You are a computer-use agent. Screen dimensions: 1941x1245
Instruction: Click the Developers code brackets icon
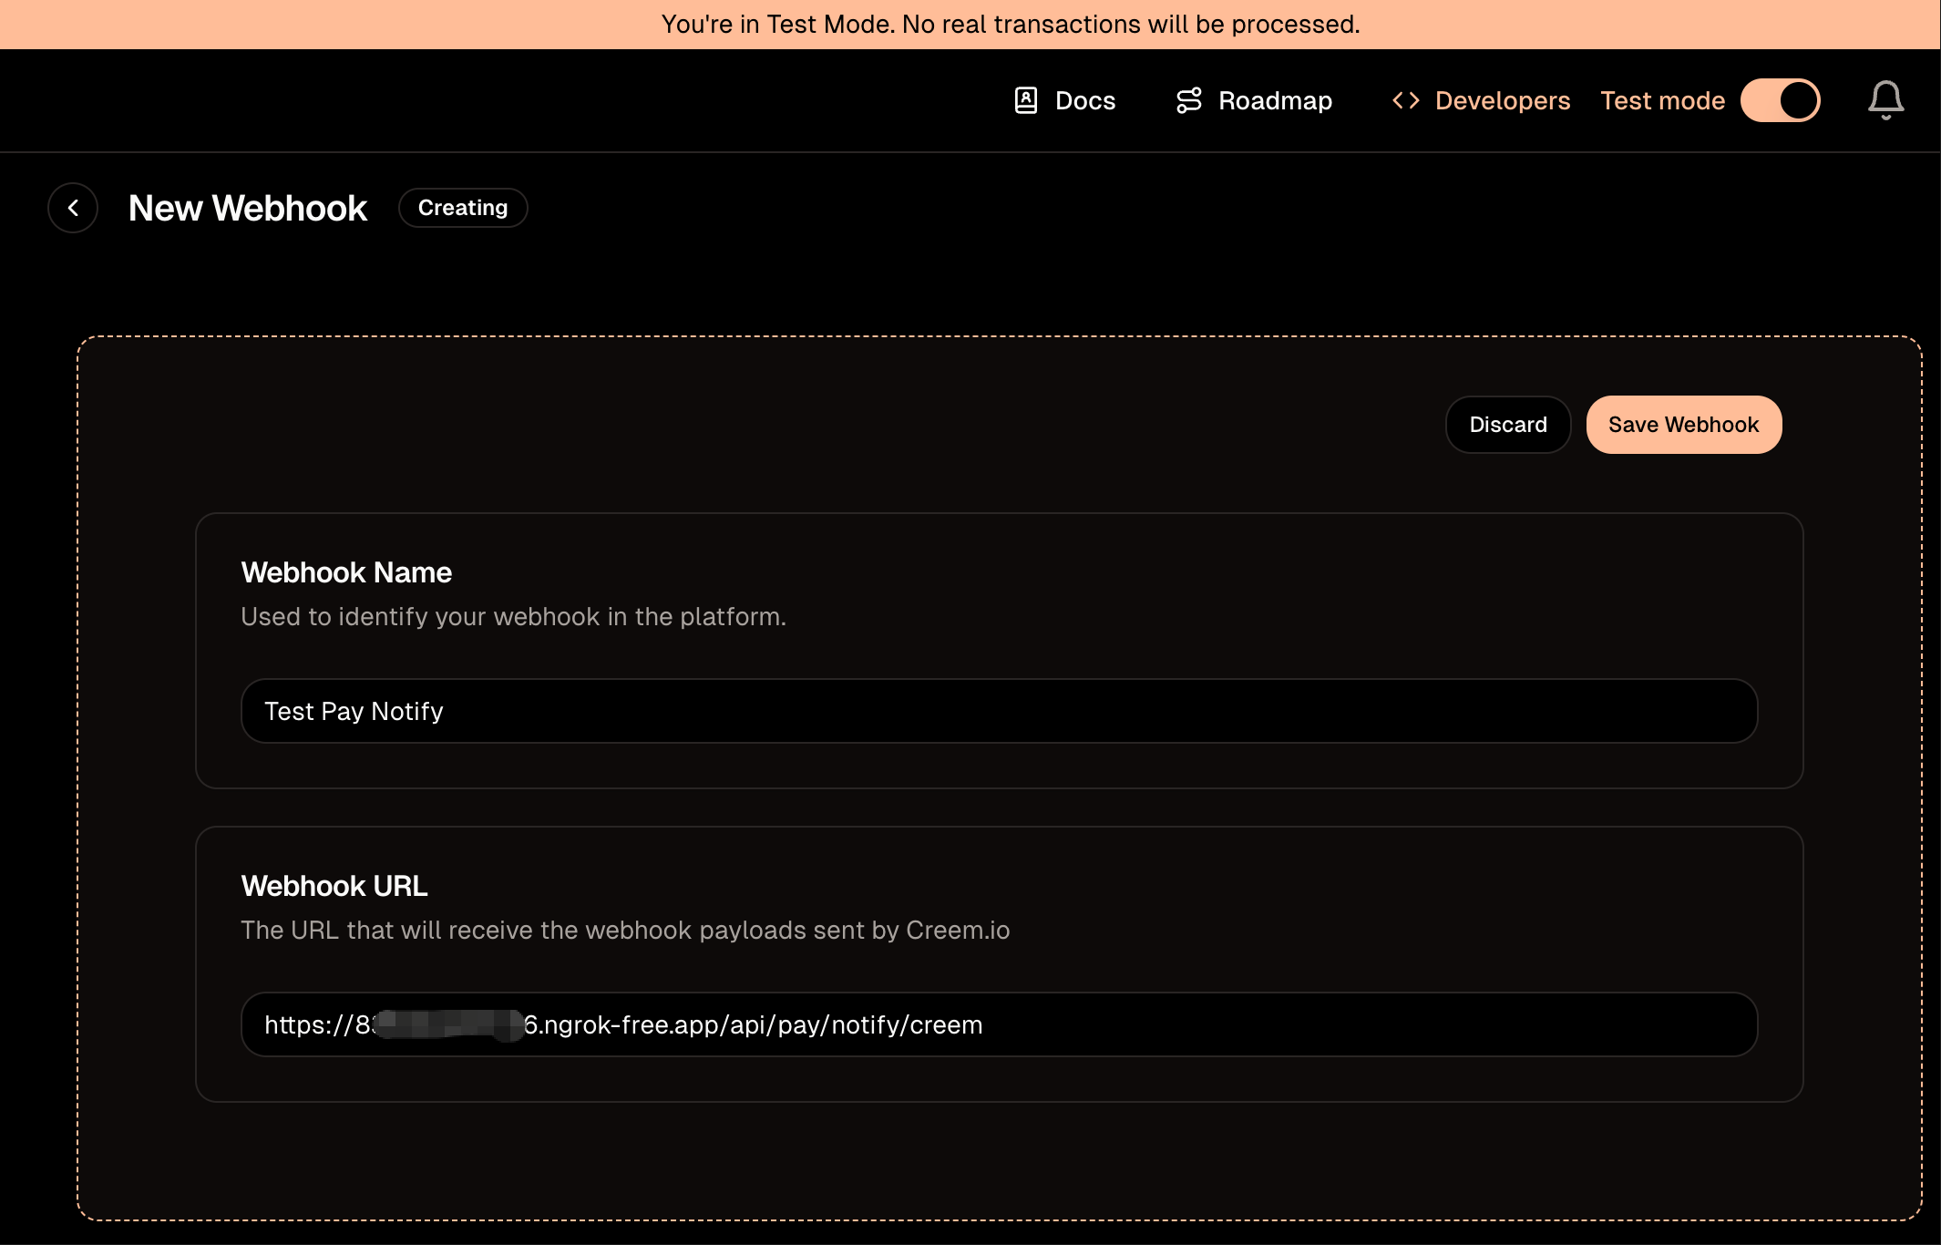click(x=1405, y=100)
